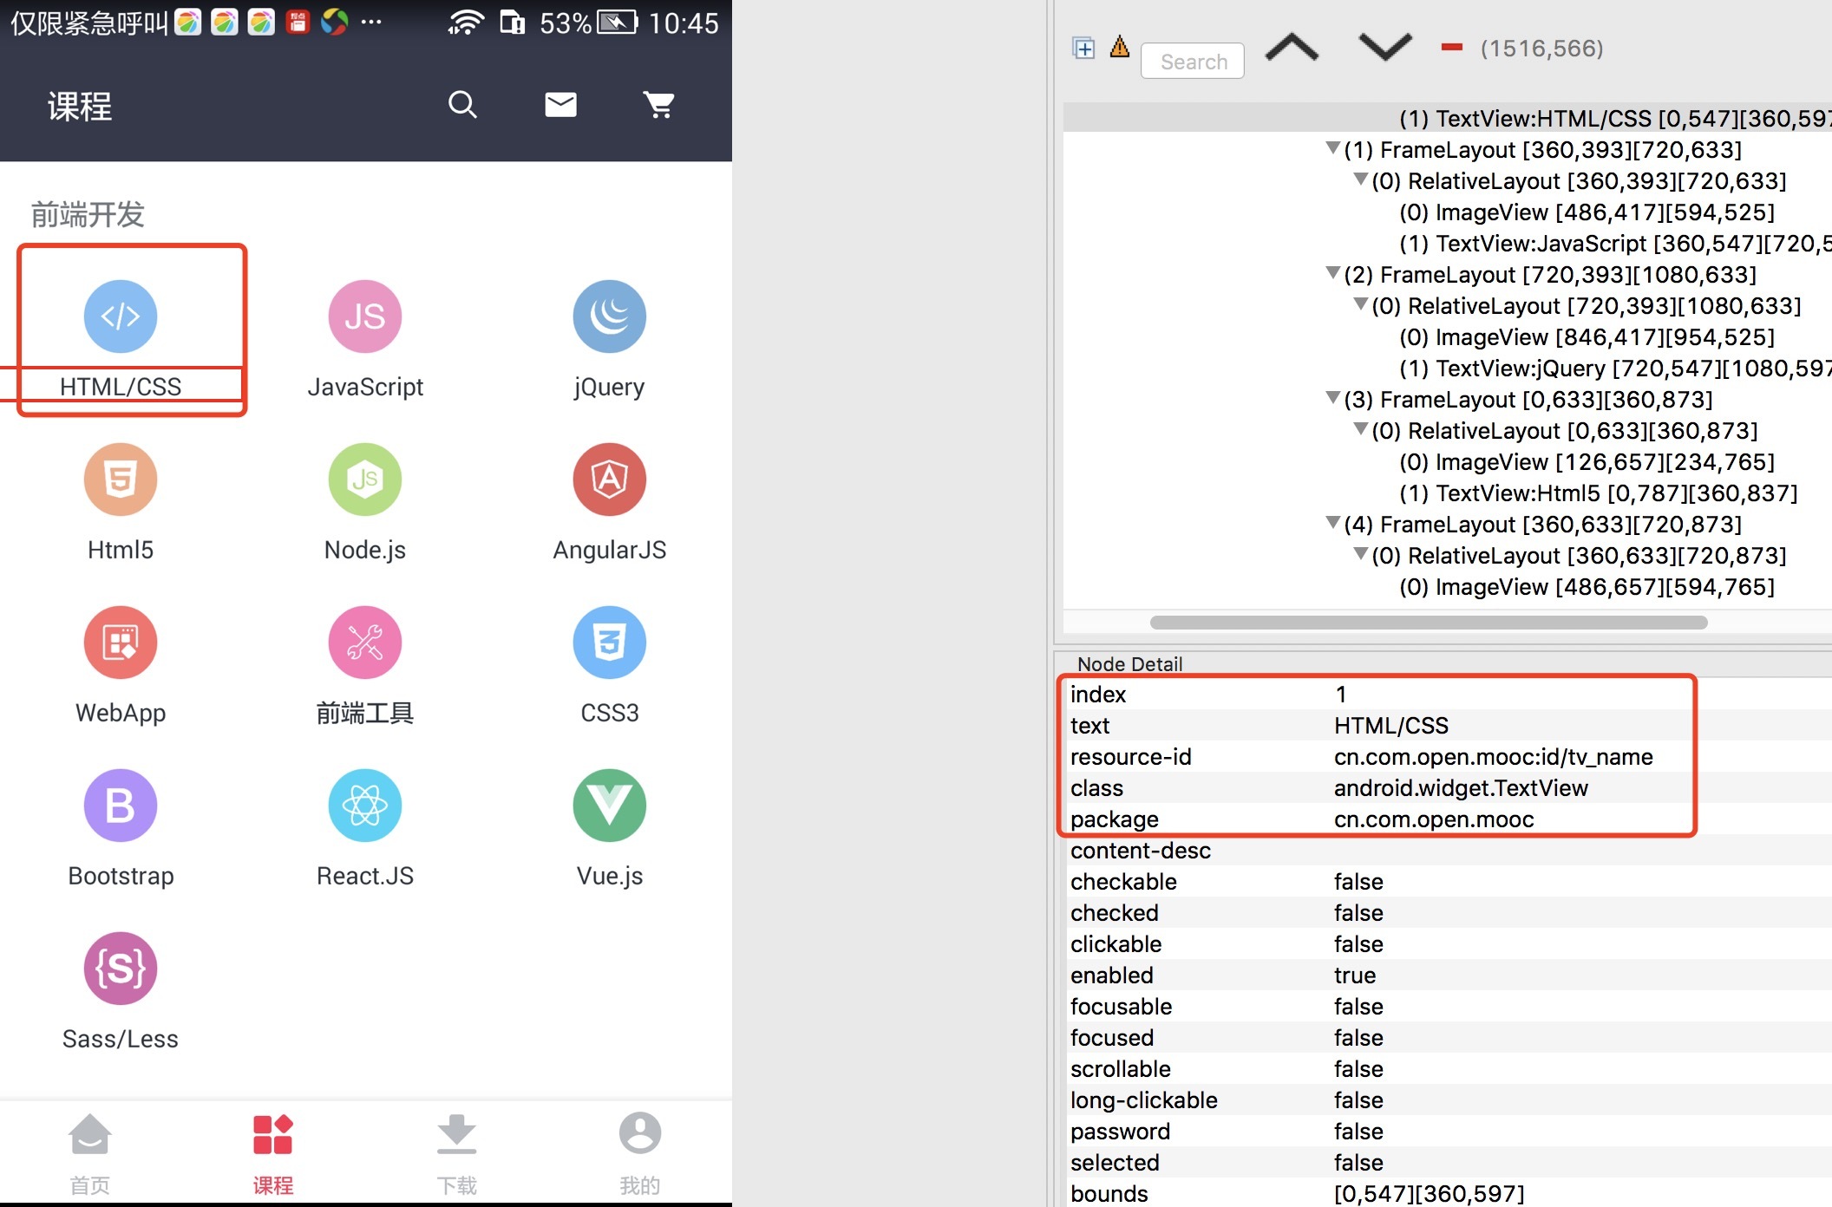Select the JavaScript course icon

pos(365,316)
